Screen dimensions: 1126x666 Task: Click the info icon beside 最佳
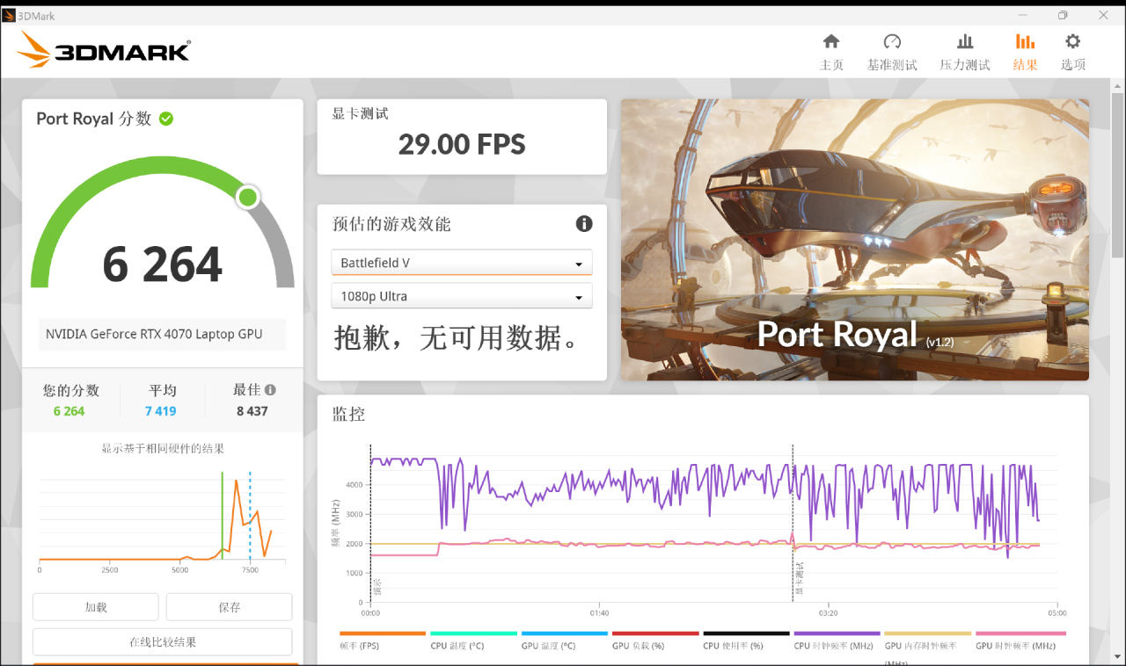tap(270, 390)
